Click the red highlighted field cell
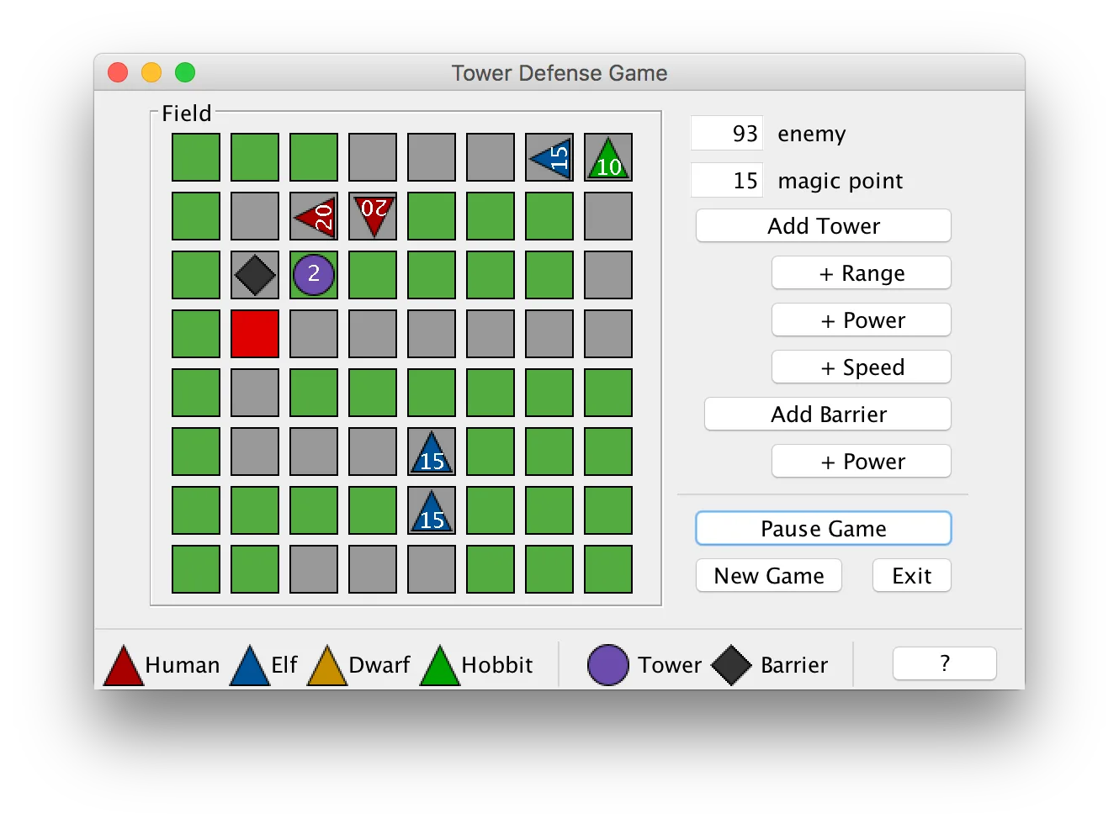Image resolution: width=1119 pixels, height=824 pixels. coord(255,334)
